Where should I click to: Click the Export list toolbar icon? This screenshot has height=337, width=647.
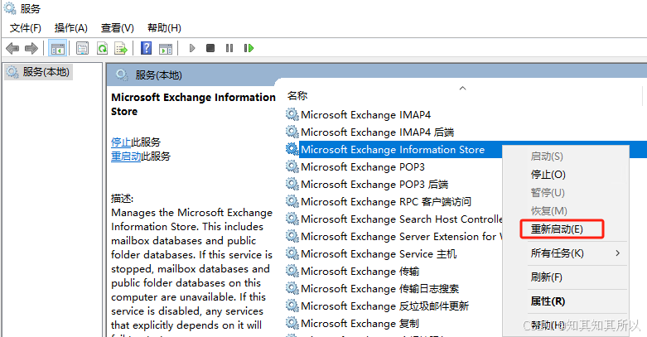121,48
